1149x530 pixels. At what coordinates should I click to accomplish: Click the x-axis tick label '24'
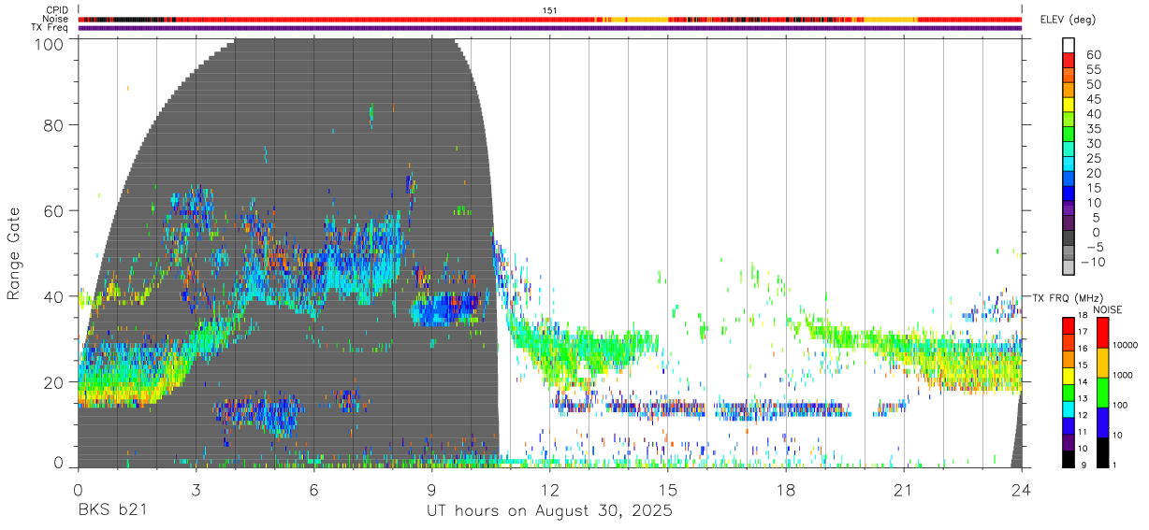[x=1022, y=490]
